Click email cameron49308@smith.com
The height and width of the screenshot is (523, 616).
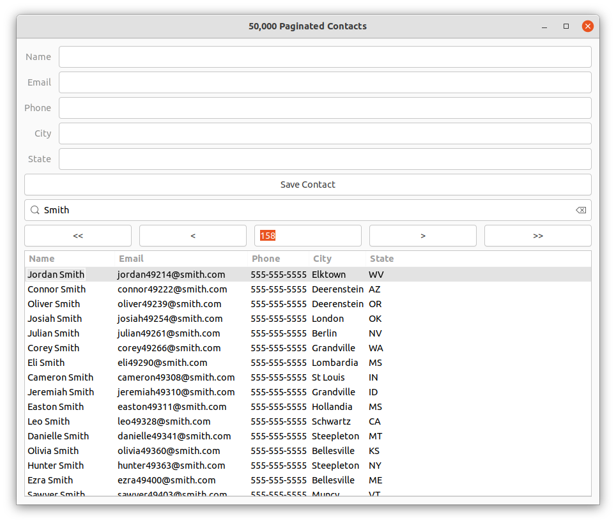(x=176, y=377)
